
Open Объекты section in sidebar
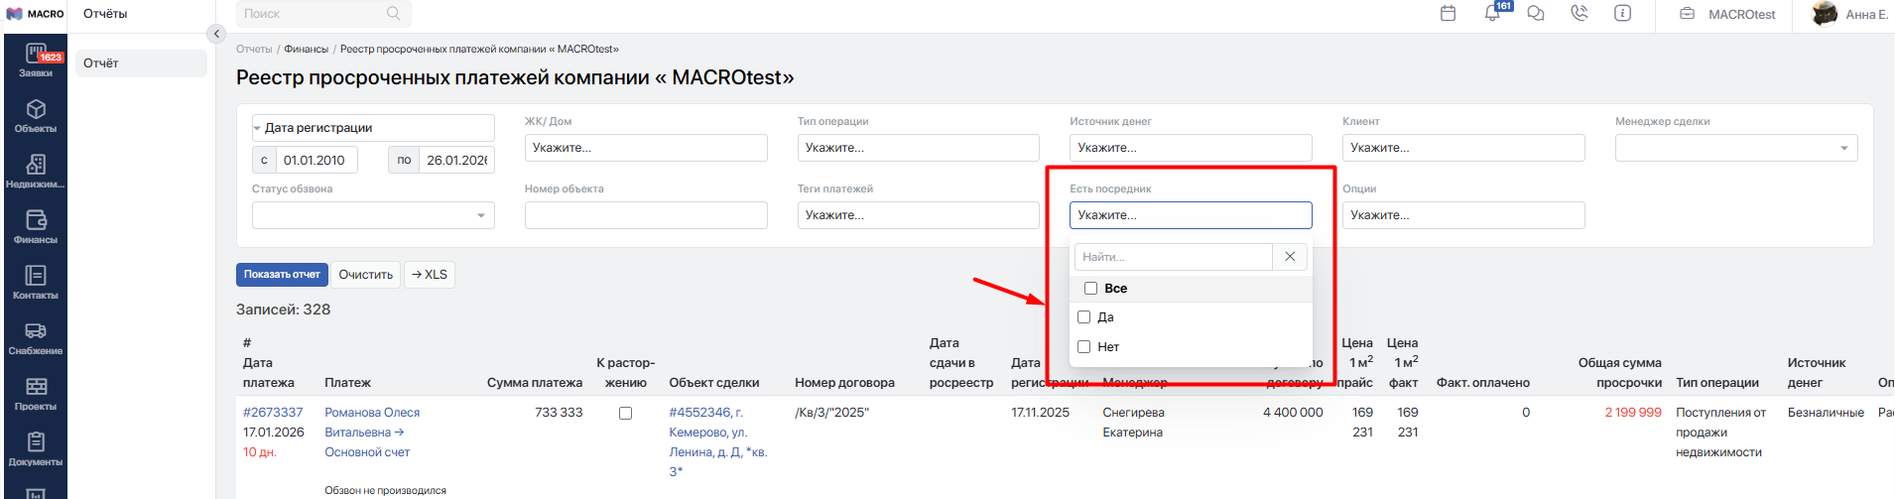36,116
